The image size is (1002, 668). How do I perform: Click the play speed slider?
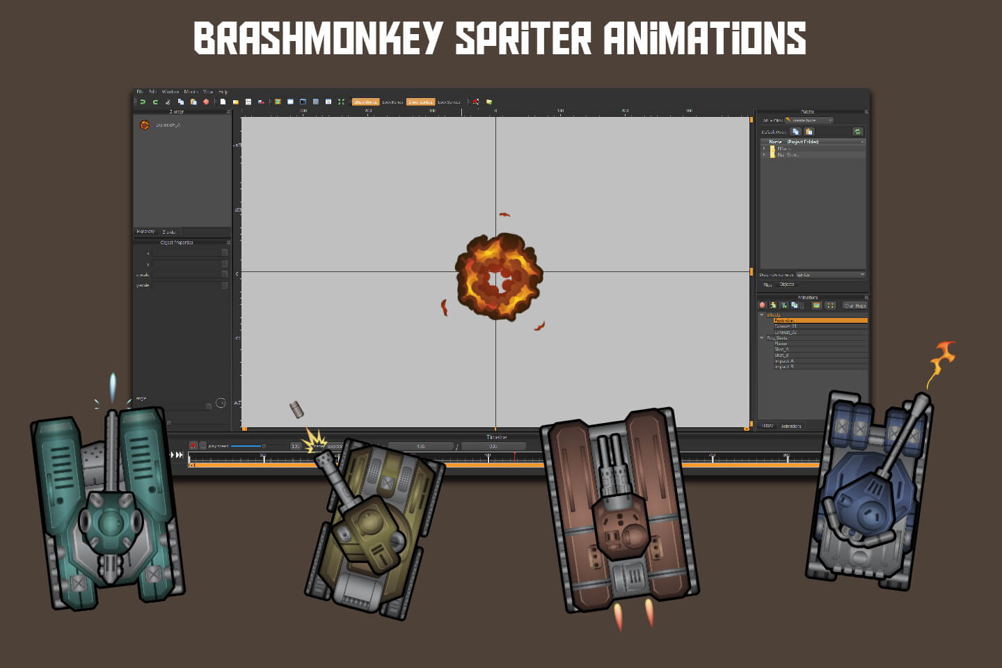point(259,446)
